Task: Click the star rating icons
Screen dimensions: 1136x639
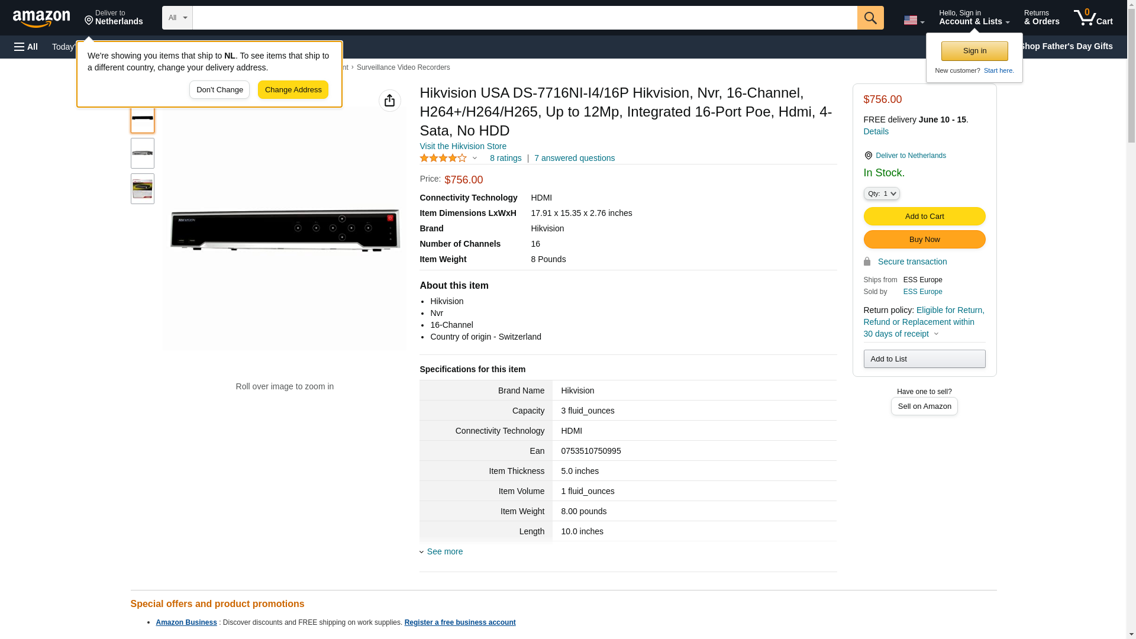Action: (x=443, y=158)
